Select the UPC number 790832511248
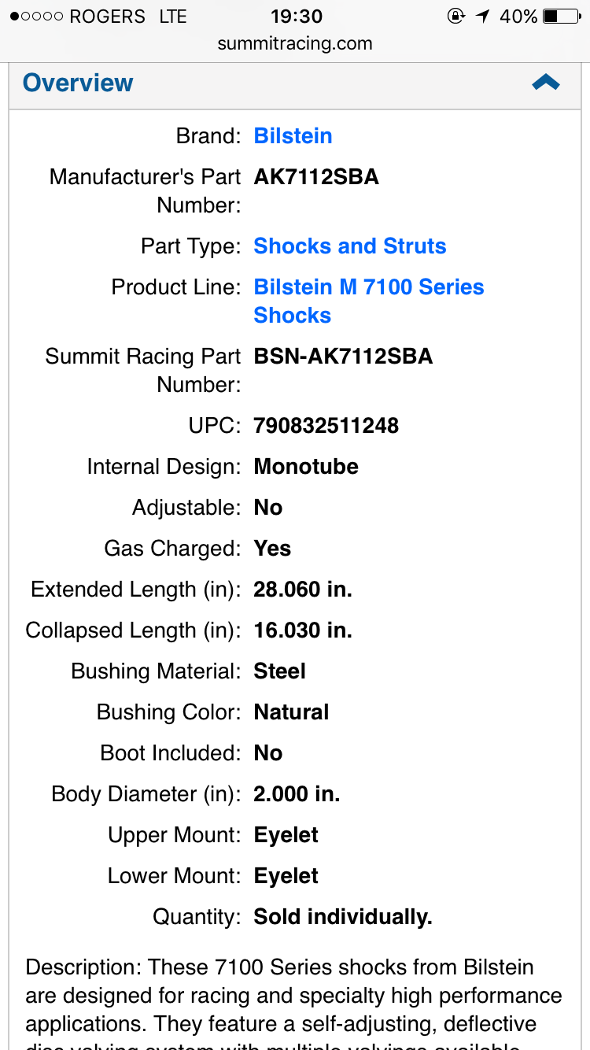 (x=326, y=426)
